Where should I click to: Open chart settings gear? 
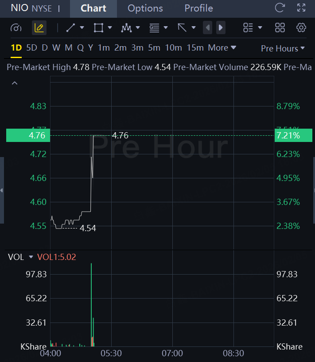301,28
